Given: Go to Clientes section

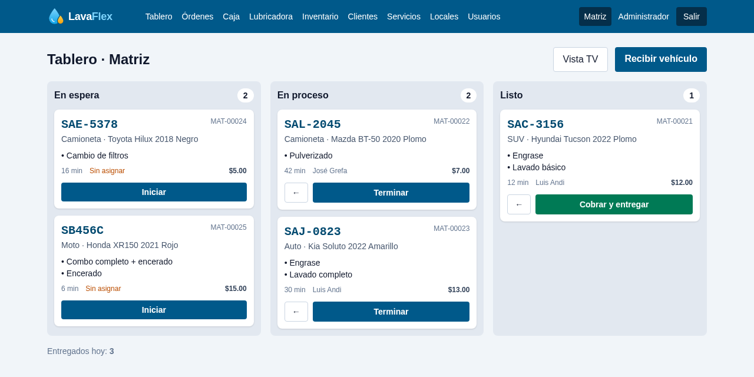Looking at the screenshot, I should pyautogui.click(x=363, y=16).
